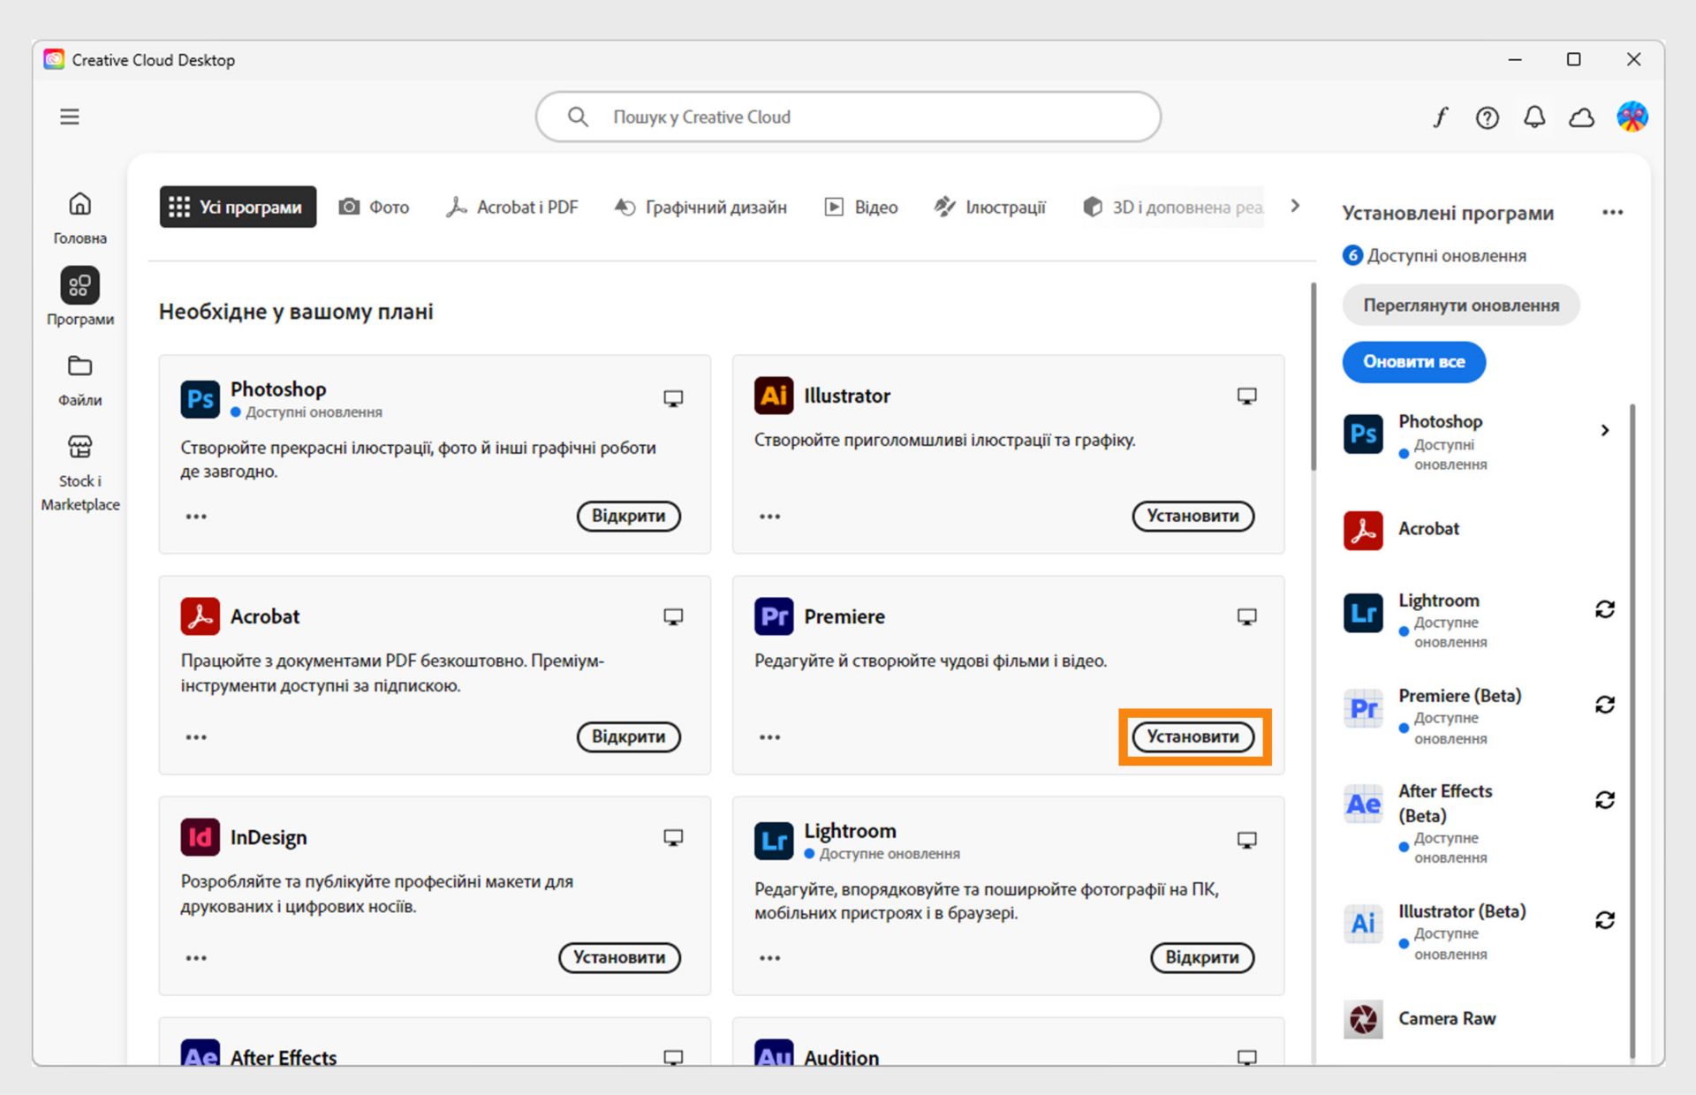Switch to the Acrobat і PDF tab
The width and height of the screenshot is (1696, 1095).
click(512, 207)
